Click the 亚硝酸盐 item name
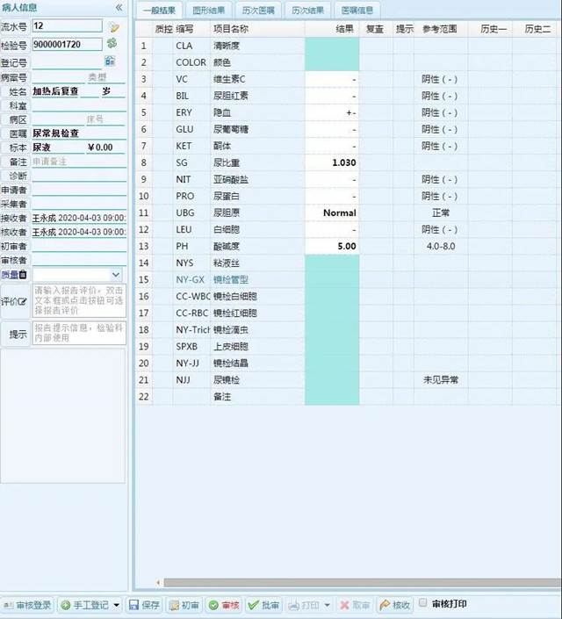The image size is (562, 619). click(231, 180)
